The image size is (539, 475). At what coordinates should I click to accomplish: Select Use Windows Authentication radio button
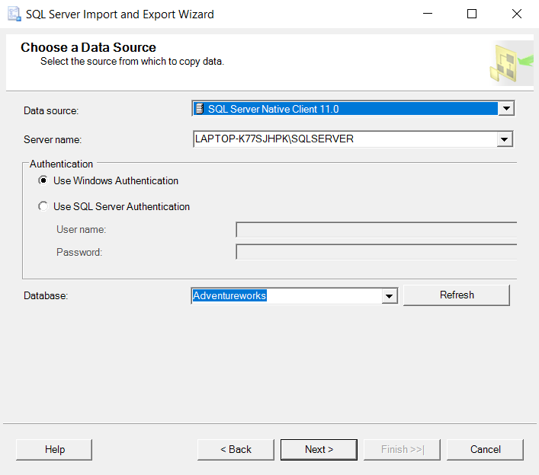point(43,180)
